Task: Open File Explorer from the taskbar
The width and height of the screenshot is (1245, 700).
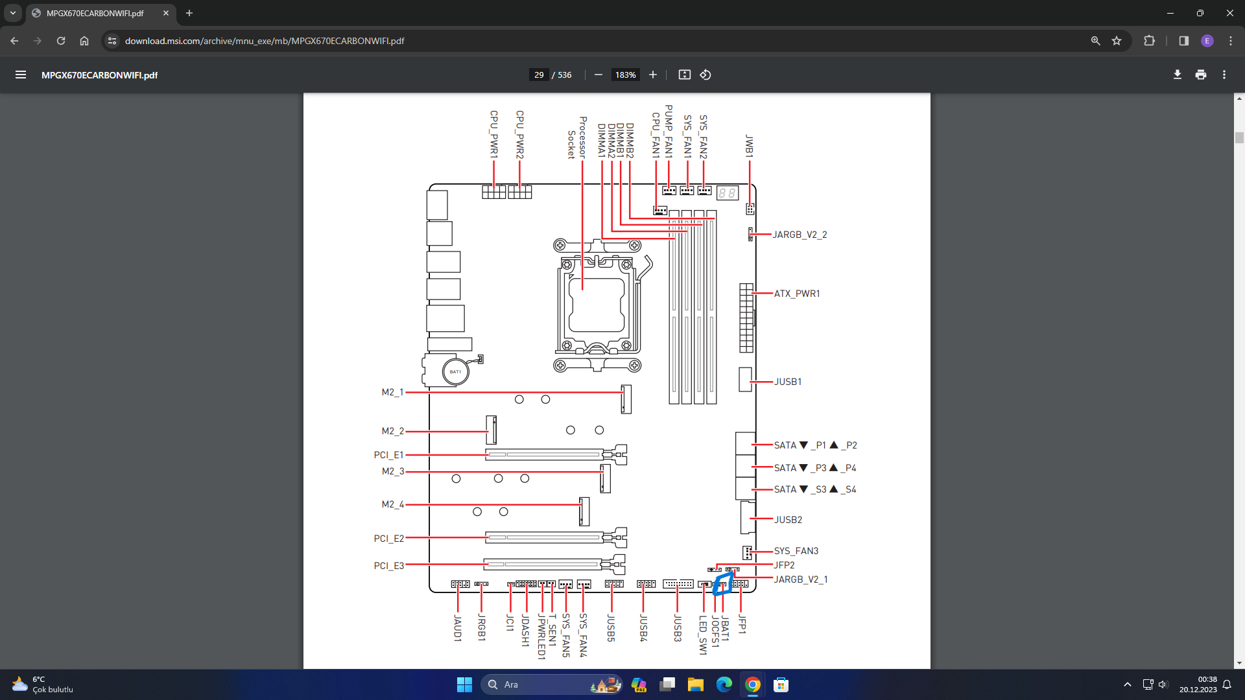Action: point(696,684)
